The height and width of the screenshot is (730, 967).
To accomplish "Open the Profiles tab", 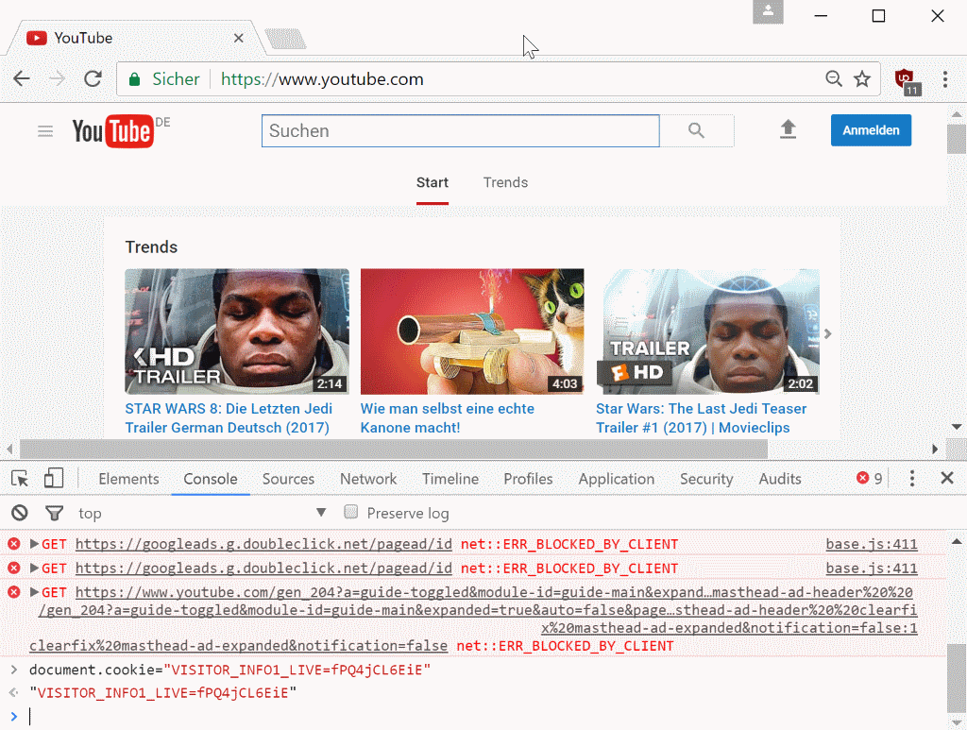I will point(528,479).
